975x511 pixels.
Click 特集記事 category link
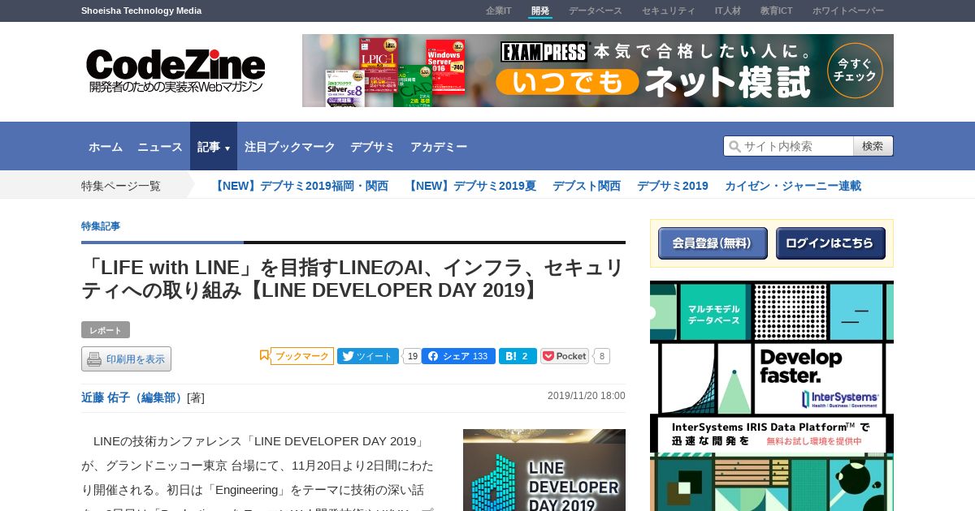click(101, 226)
